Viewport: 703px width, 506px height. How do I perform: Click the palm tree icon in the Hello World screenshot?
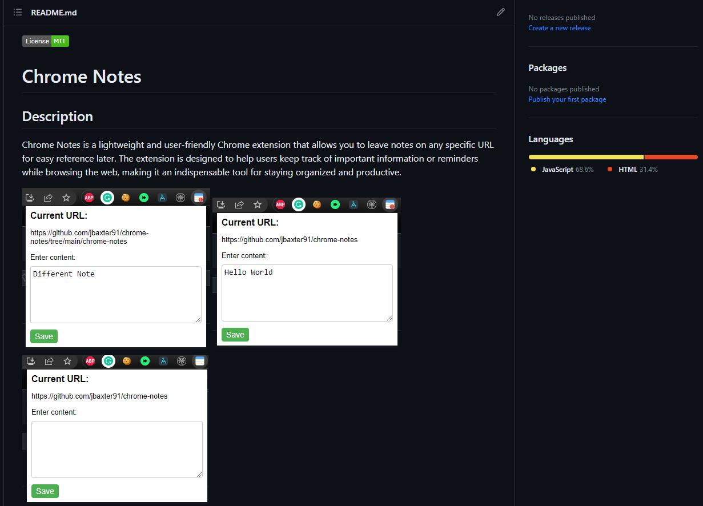tap(372, 204)
